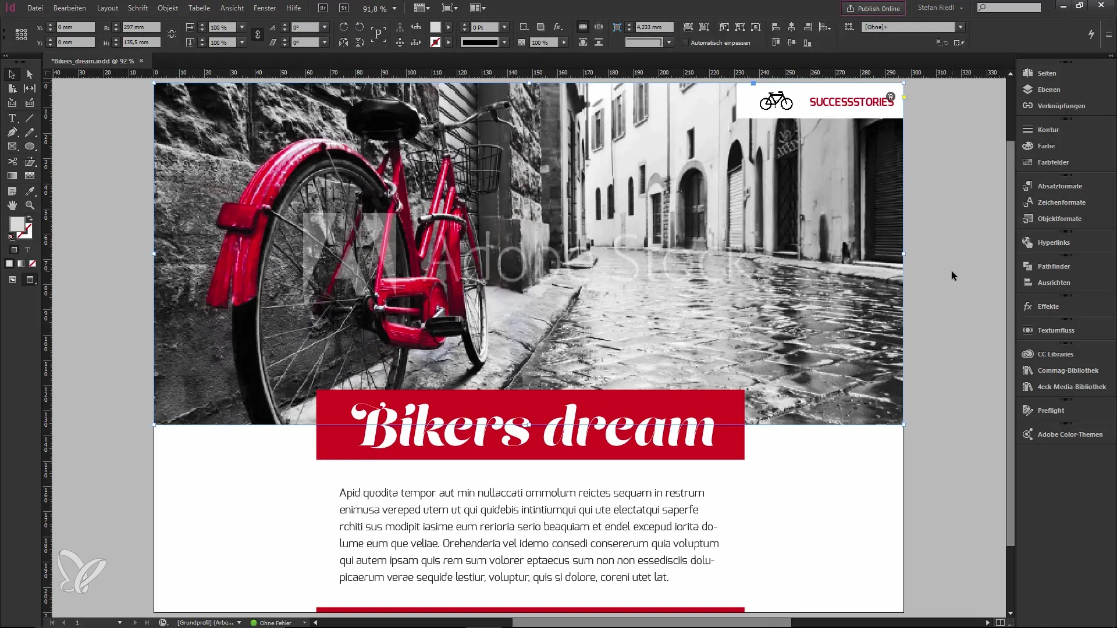1117x628 pixels.
Task: Click the drop shadow icon in control bar
Action: coord(540,27)
